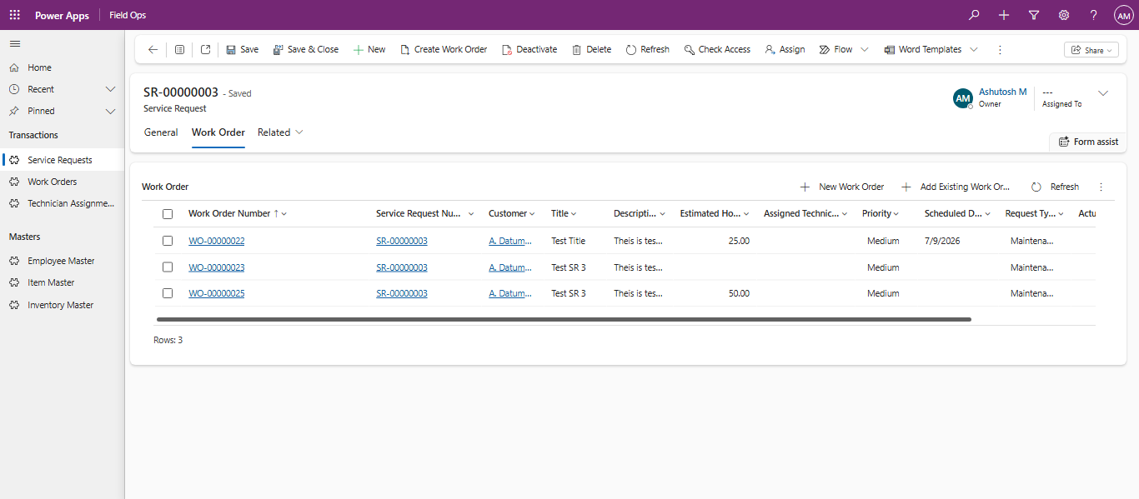Open the AM account avatar in header

coord(1123,15)
